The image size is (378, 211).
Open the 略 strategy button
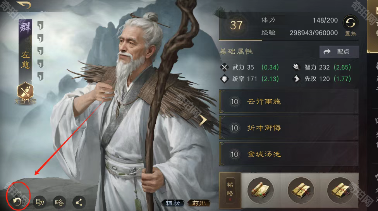click(59, 202)
